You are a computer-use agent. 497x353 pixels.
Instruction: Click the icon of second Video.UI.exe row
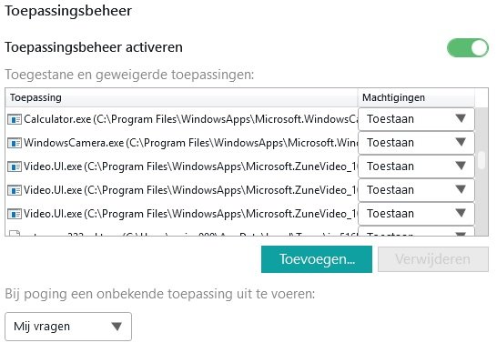pos(15,190)
